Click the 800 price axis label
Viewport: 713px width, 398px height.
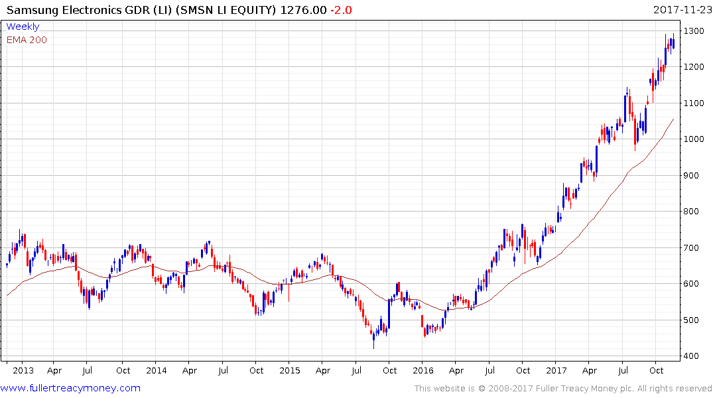(x=692, y=212)
